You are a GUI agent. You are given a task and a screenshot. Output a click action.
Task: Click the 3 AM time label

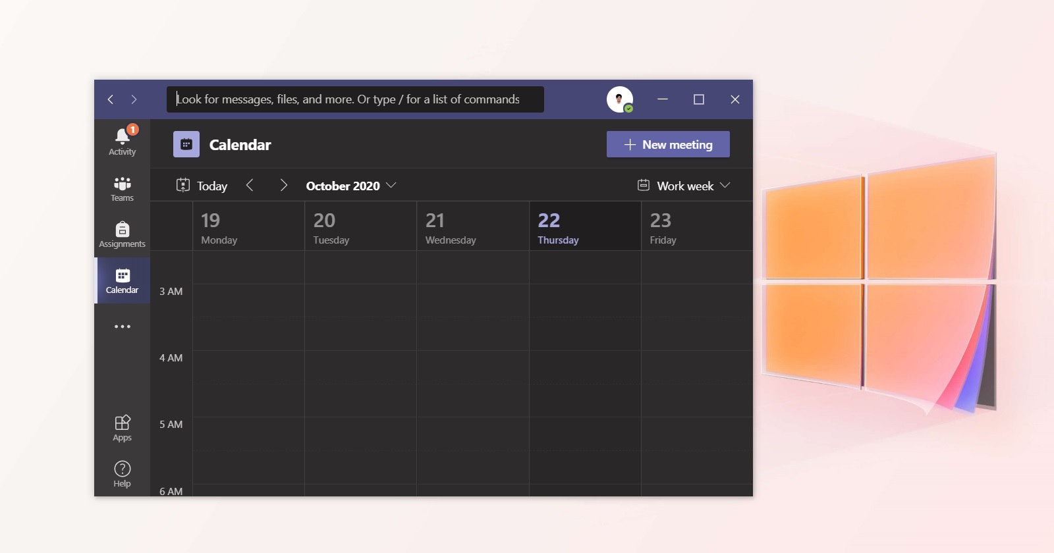click(171, 291)
